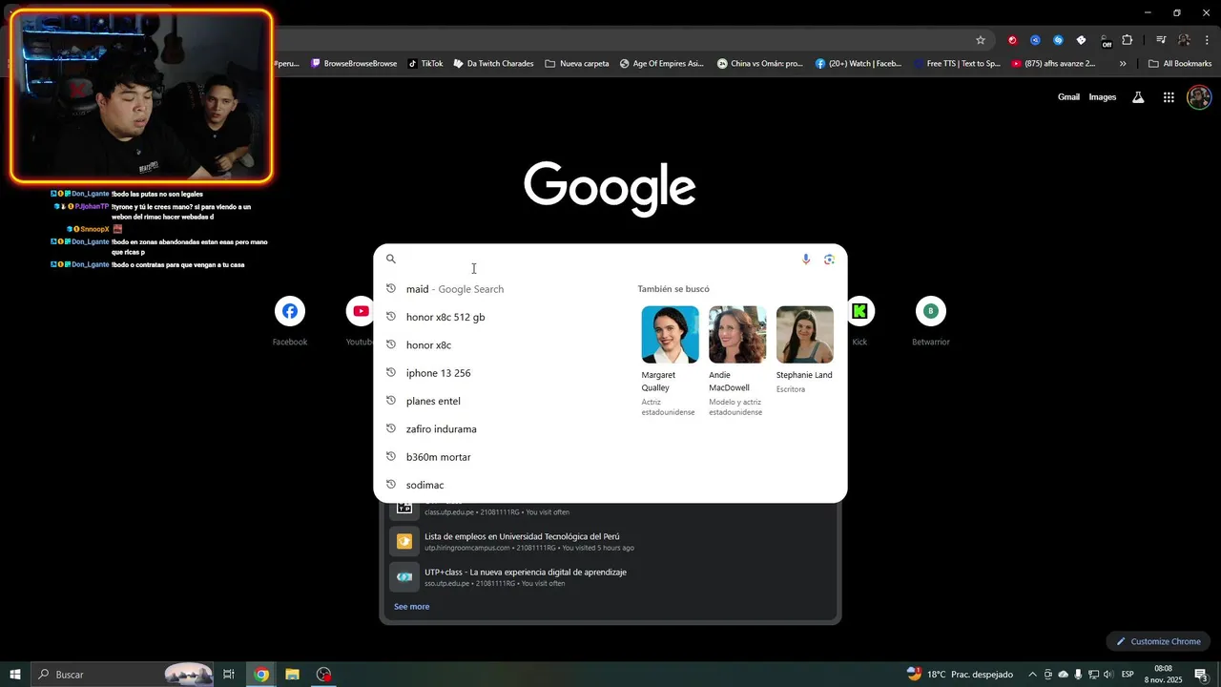Viewport: 1221px width, 687px height.
Task: Click the See more link
Action: coord(411,607)
